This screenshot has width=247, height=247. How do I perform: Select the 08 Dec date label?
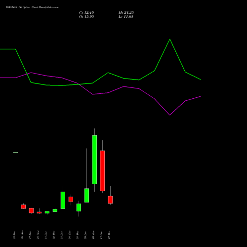(x=78, y=235)
